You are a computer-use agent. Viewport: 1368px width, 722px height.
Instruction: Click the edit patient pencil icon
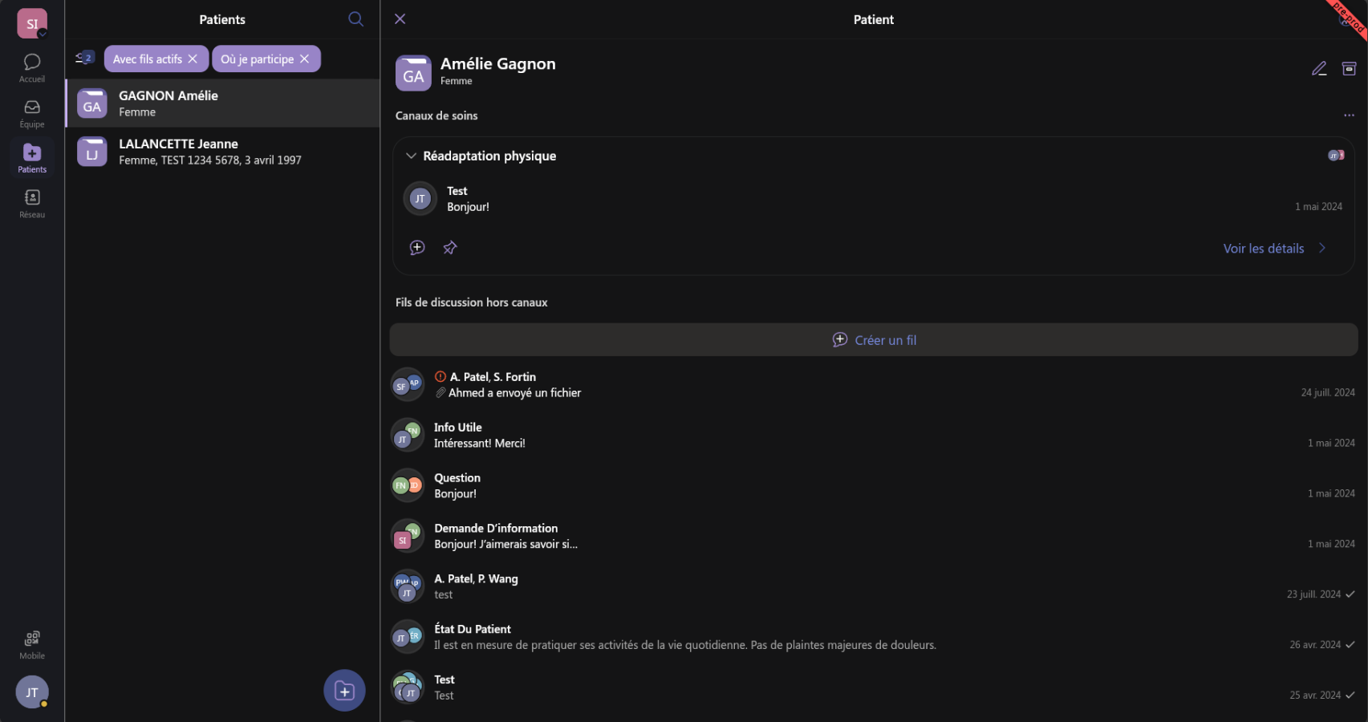coord(1319,69)
